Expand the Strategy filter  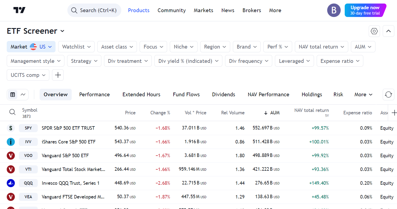pyautogui.click(x=84, y=61)
